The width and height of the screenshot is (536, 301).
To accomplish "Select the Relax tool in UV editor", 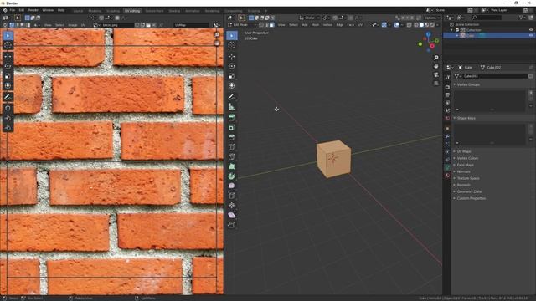I will tap(8, 118).
